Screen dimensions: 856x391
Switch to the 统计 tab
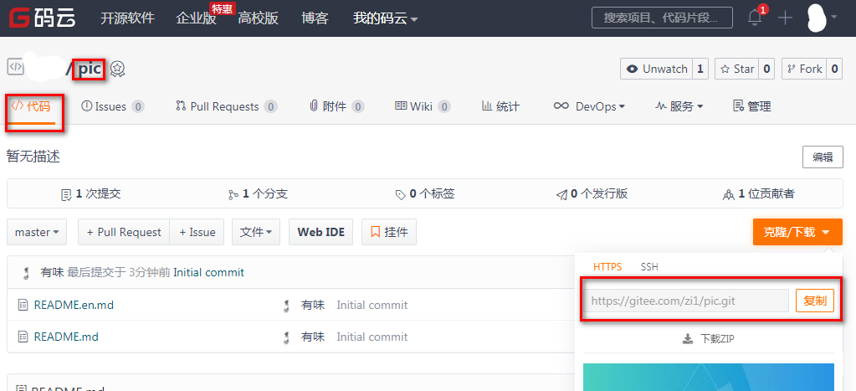coord(500,106)
